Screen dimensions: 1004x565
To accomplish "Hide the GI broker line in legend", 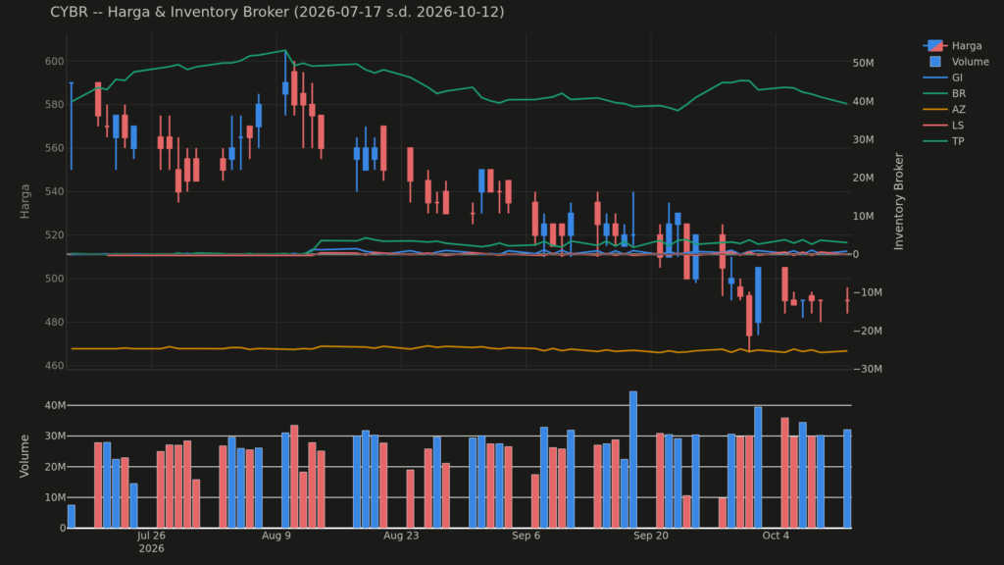I will click(943, 77).
